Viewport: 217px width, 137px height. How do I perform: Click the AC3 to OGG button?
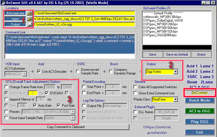(200, 111)
